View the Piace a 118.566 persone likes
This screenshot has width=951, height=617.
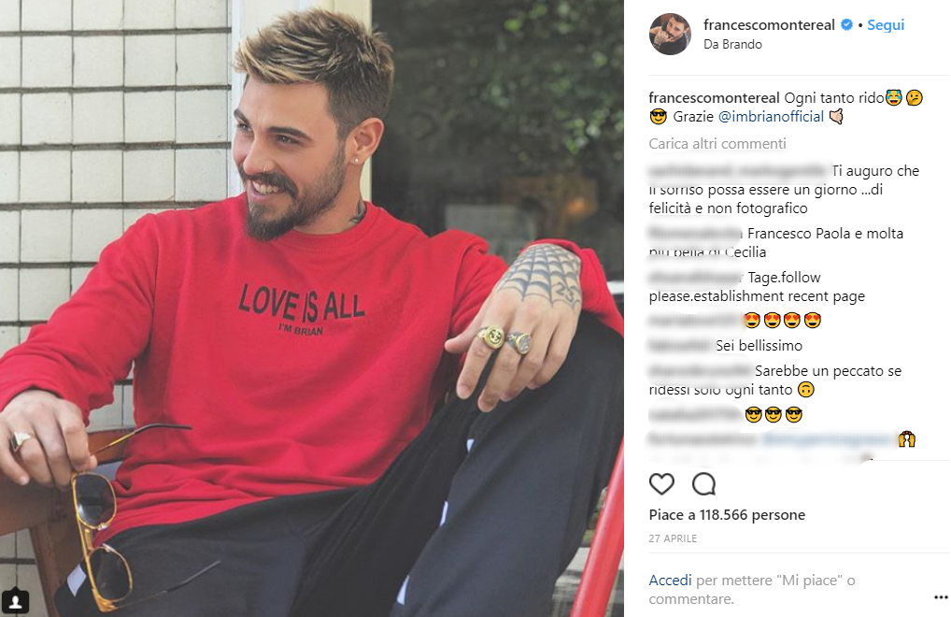pyautogui.click(x=727, y=515)
